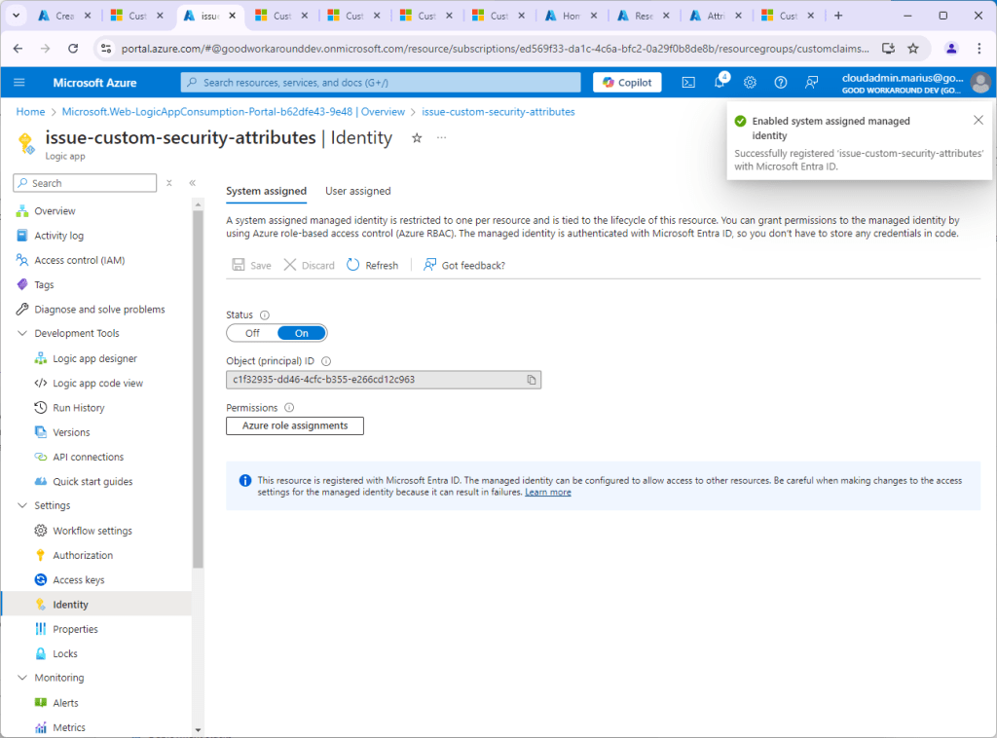Copy the Object principal ID to clipboard
The image size is (997, 738).
click(x=532, y=380)
